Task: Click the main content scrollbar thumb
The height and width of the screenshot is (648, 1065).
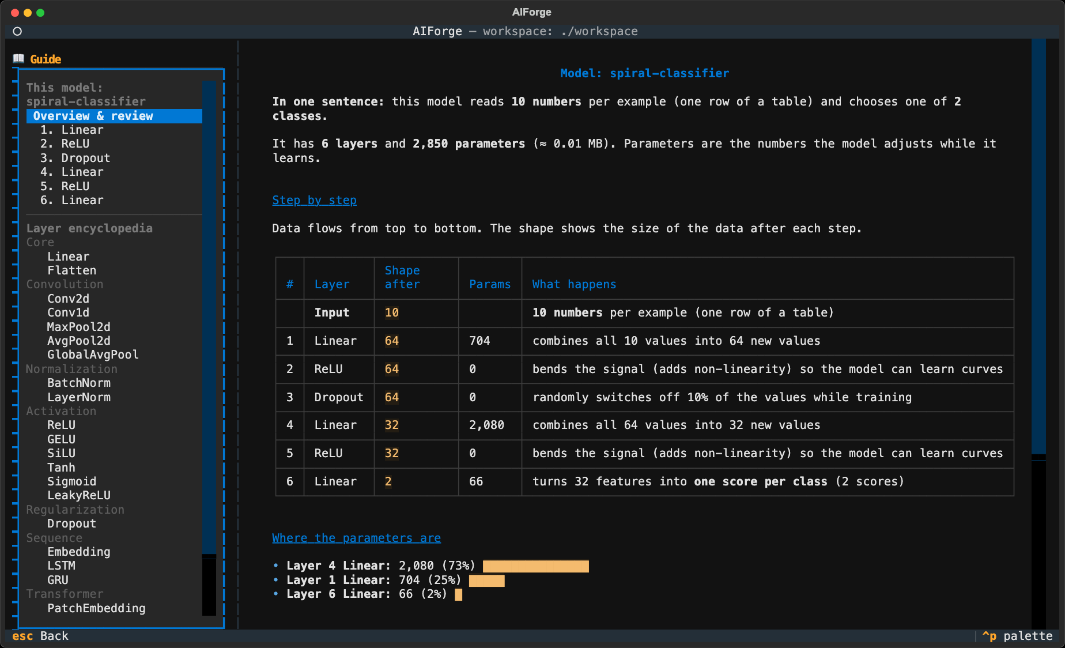Action: (1038, 247)
